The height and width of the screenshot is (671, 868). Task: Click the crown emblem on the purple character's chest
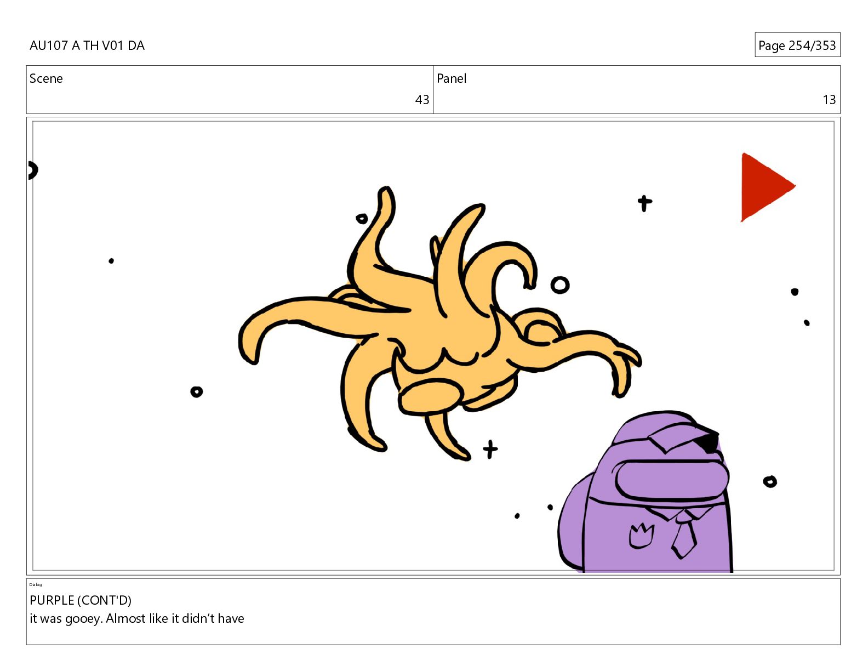pyautogui.click(x=641, y=536)
